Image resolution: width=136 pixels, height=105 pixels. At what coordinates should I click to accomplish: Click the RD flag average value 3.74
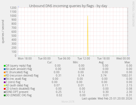pyautogui.click(x=103, y=76)
